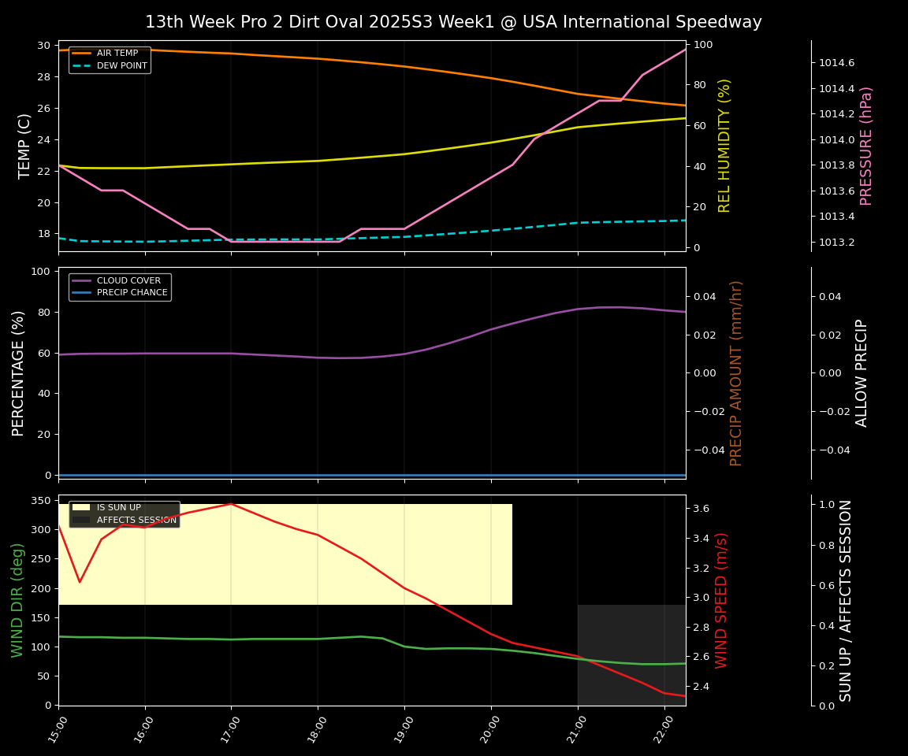Click the chart title about USA International Speedway

click(x=453, y=22)
